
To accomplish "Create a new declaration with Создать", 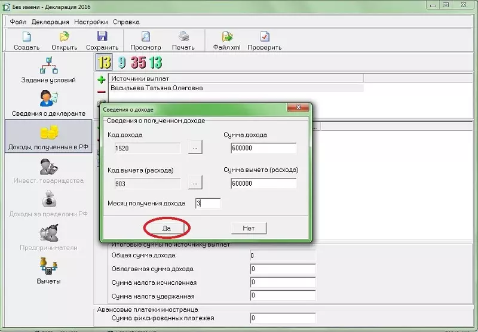I will pos(26,41).
